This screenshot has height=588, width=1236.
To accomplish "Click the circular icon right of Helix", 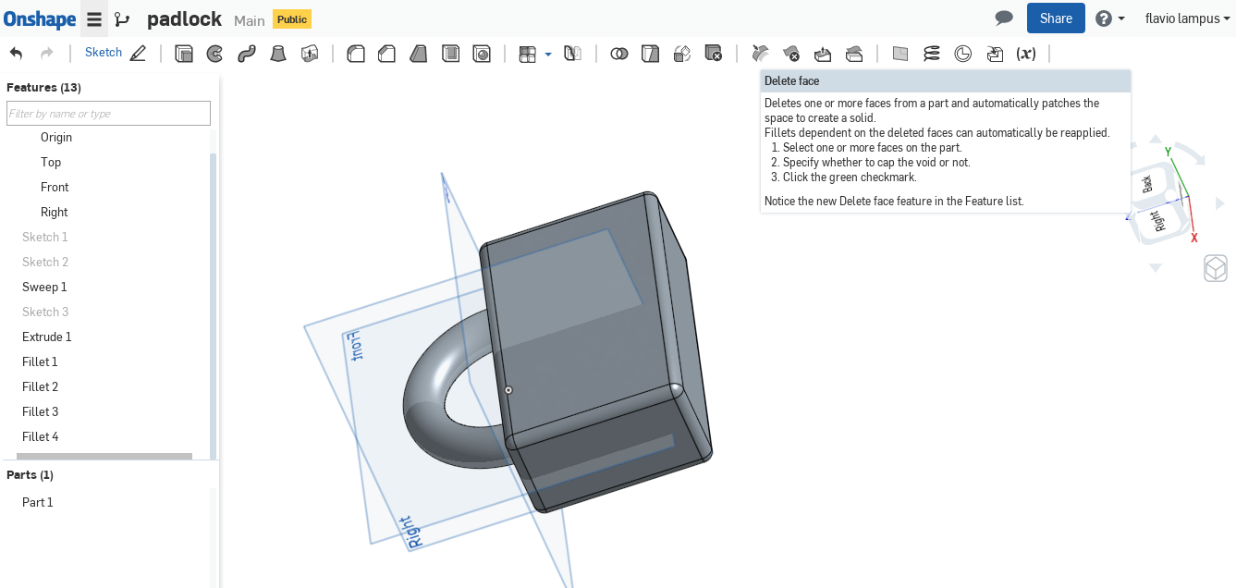I will (962, 54).
